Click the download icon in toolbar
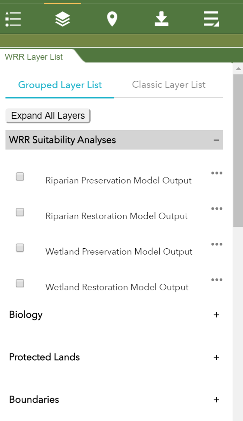The image size is (243, 421). (161, 19)
